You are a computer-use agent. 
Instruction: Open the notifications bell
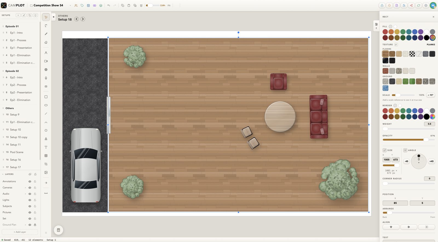(389, 5)
